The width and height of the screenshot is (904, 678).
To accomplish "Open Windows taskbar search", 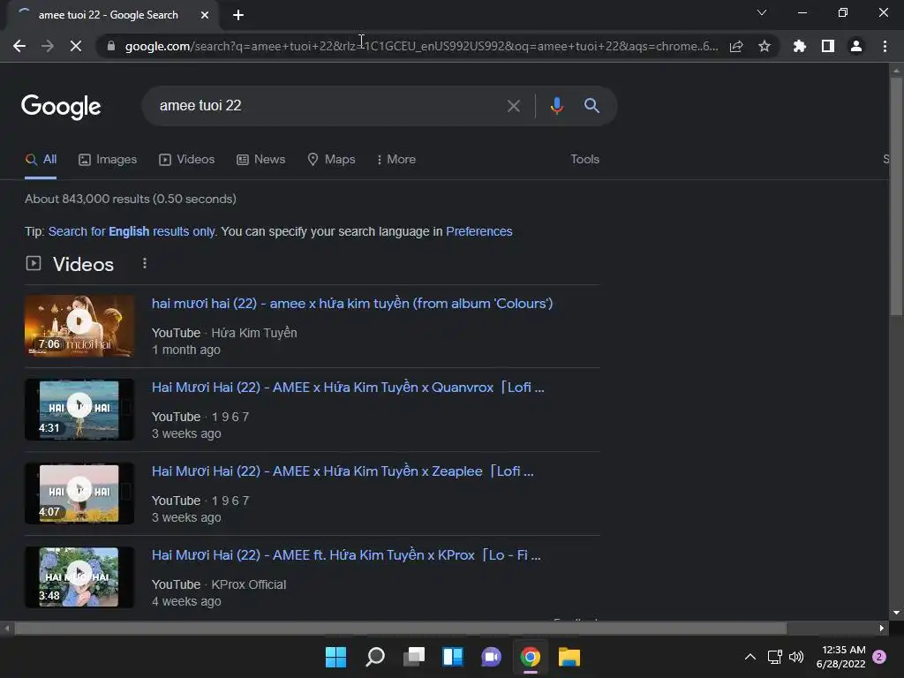I will point(374,657).
